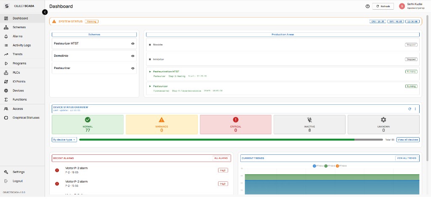Click the Production Areas panel header
Image resolution: width=431 pixels, height=199 pixels.
tap(283, 34)
